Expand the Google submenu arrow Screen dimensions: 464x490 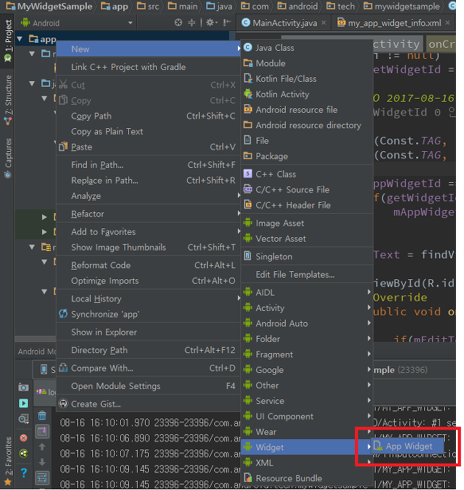[x=369, y=369]
